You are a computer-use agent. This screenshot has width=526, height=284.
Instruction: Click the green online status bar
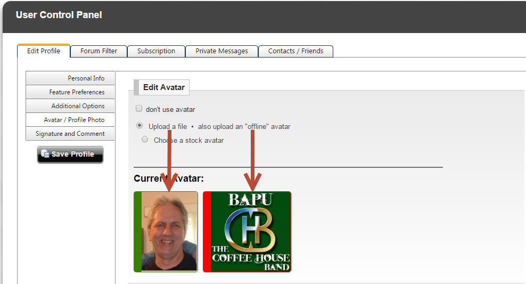coord(137,232)
